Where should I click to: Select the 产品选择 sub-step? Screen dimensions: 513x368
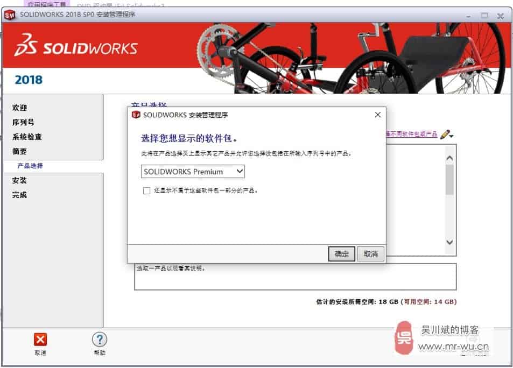pos(30,166)
